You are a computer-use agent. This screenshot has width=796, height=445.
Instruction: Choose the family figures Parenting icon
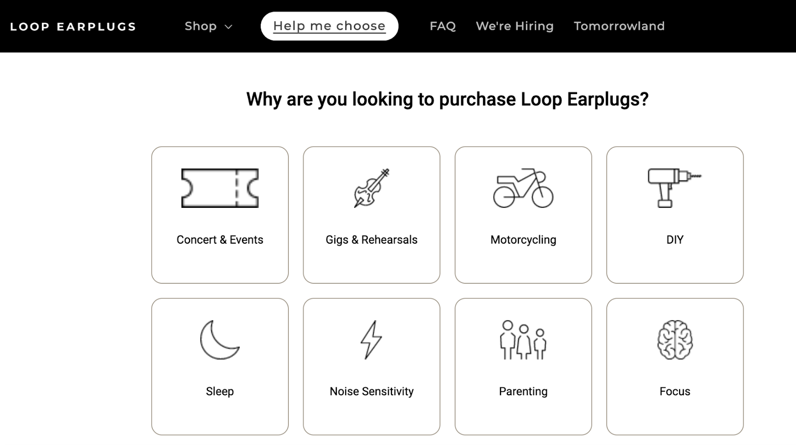[x=523, y=340]
